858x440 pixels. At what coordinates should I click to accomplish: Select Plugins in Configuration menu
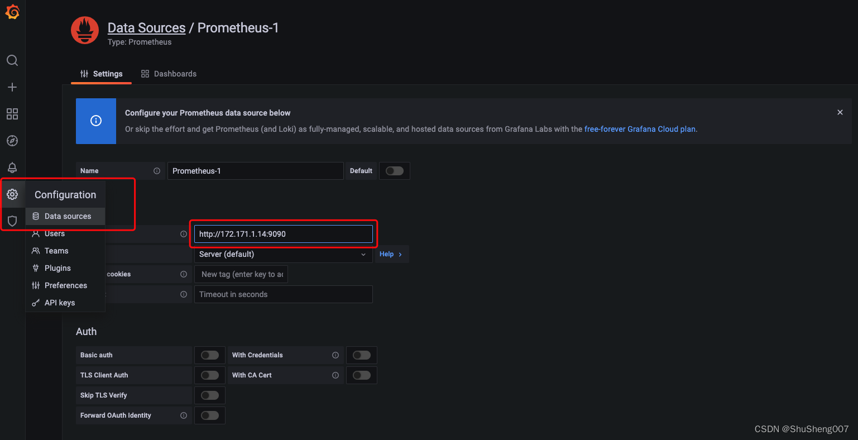[65, 268]
